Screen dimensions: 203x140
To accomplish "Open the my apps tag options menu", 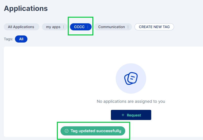I will pyautogui.click(x=64, y=27).
